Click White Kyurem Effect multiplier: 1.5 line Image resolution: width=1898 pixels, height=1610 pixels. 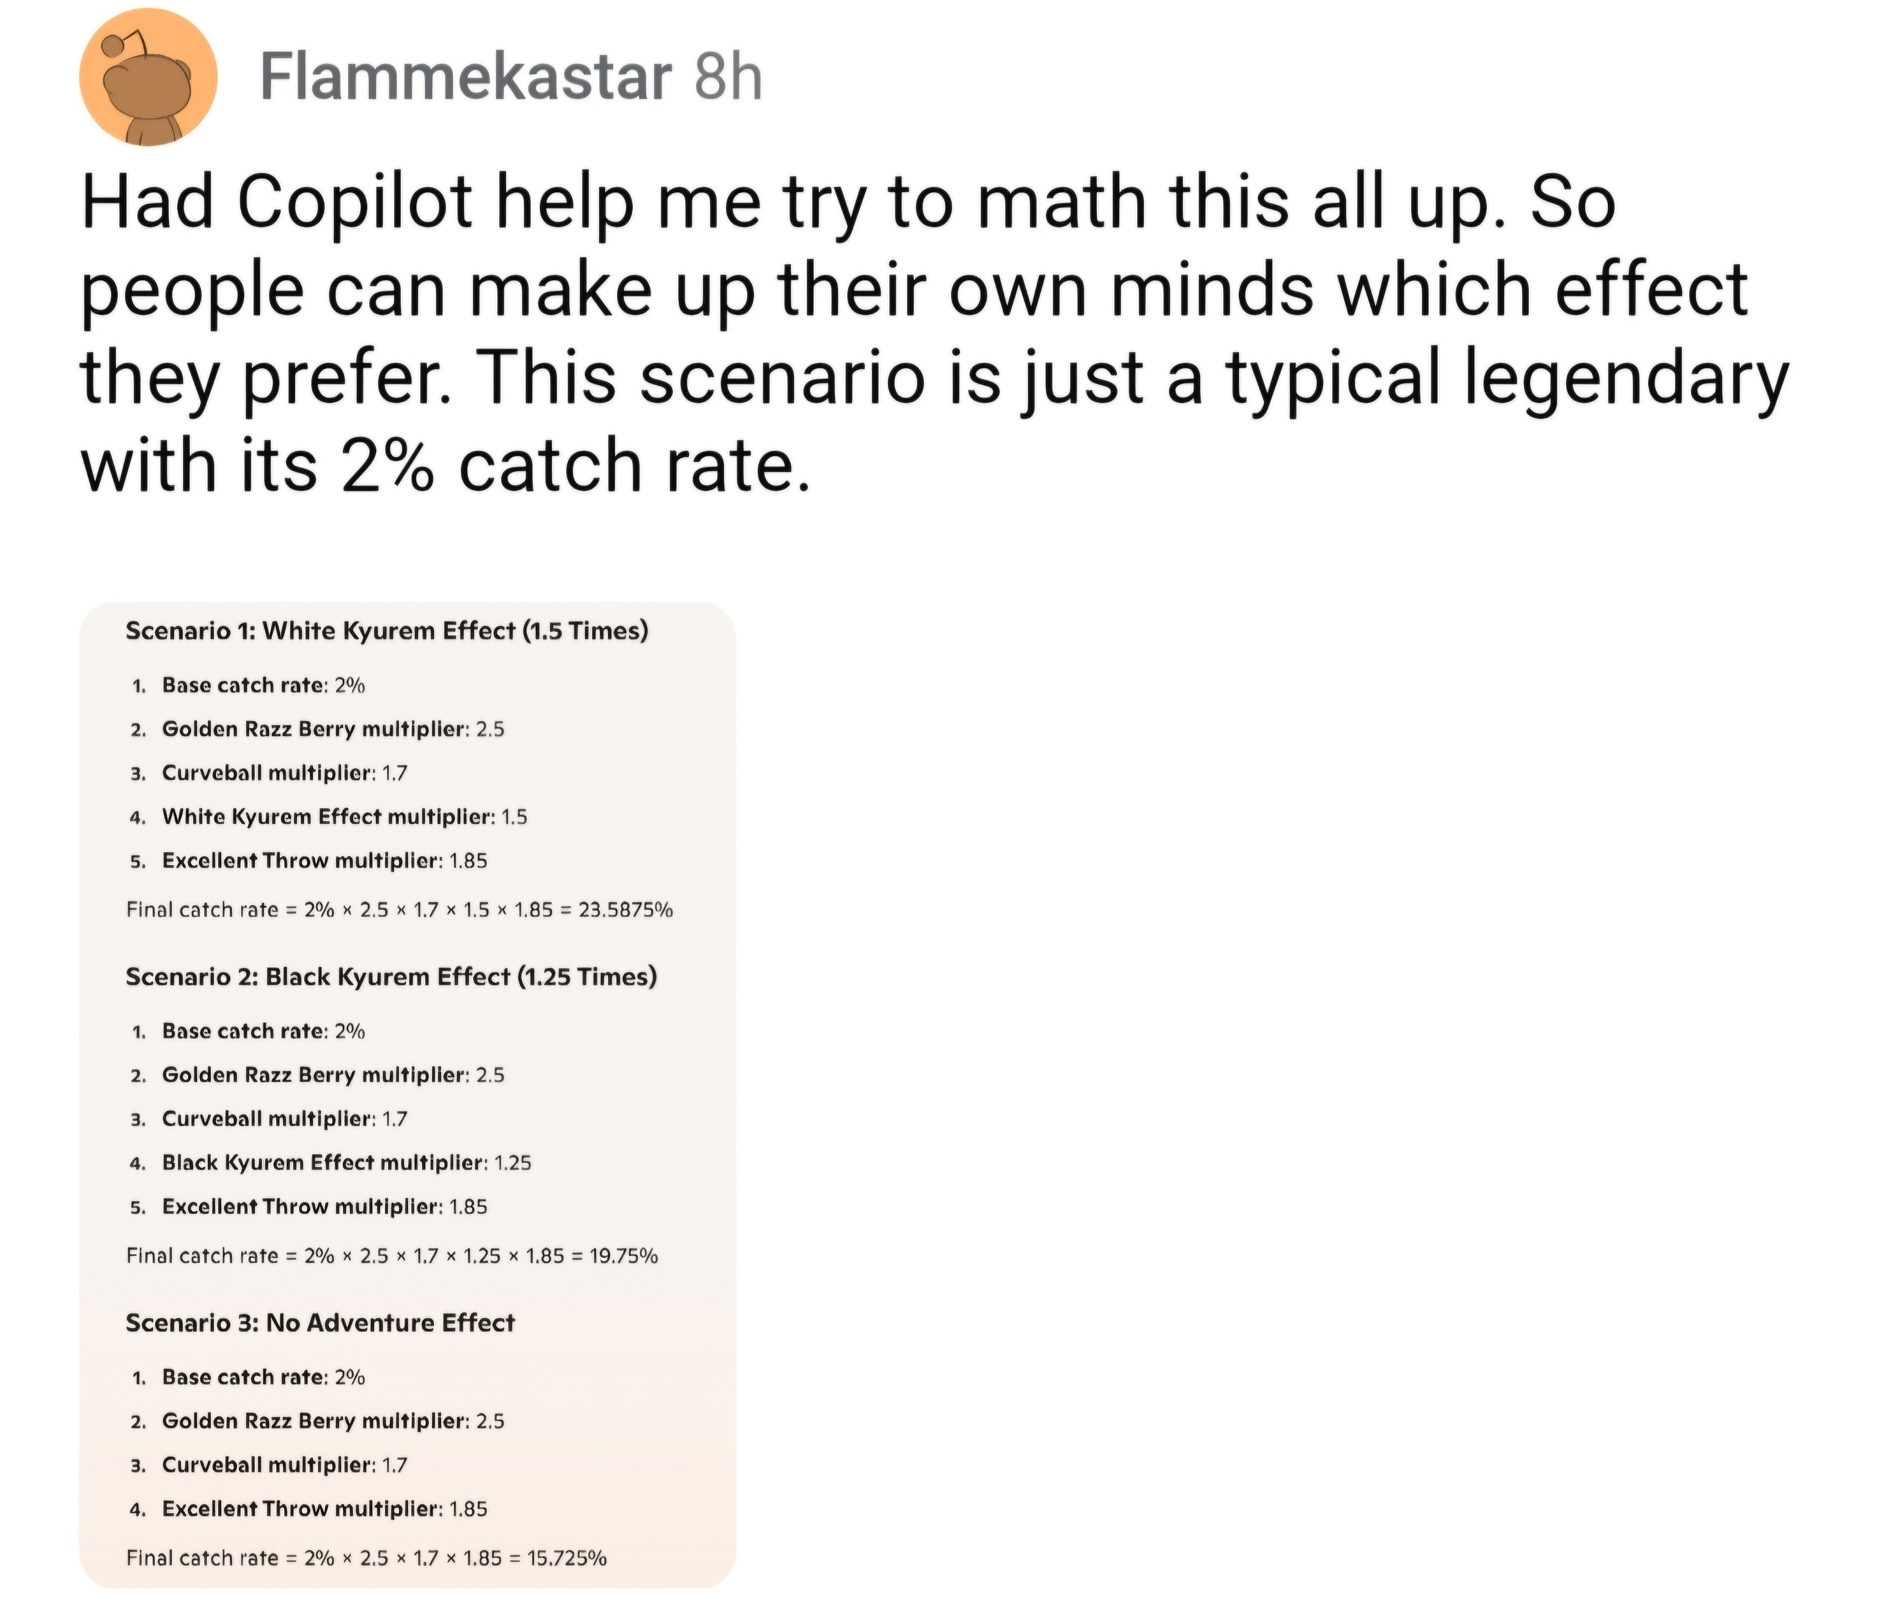[x=329, y=816]
